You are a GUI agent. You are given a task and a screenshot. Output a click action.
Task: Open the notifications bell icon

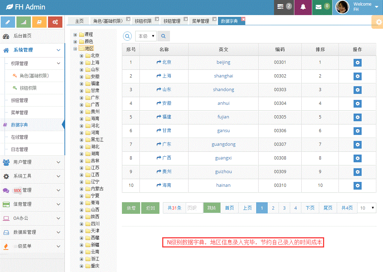303,7
